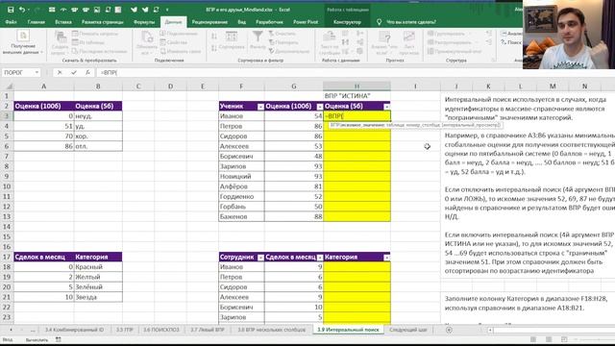Add a new sheet with plus icon

pyautogui.click(x=449, y=330)
